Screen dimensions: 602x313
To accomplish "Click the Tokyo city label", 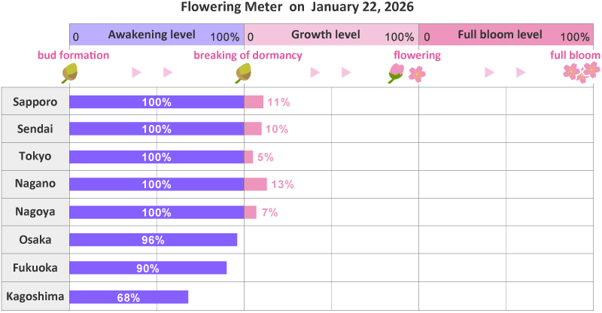I will (35, 157).
